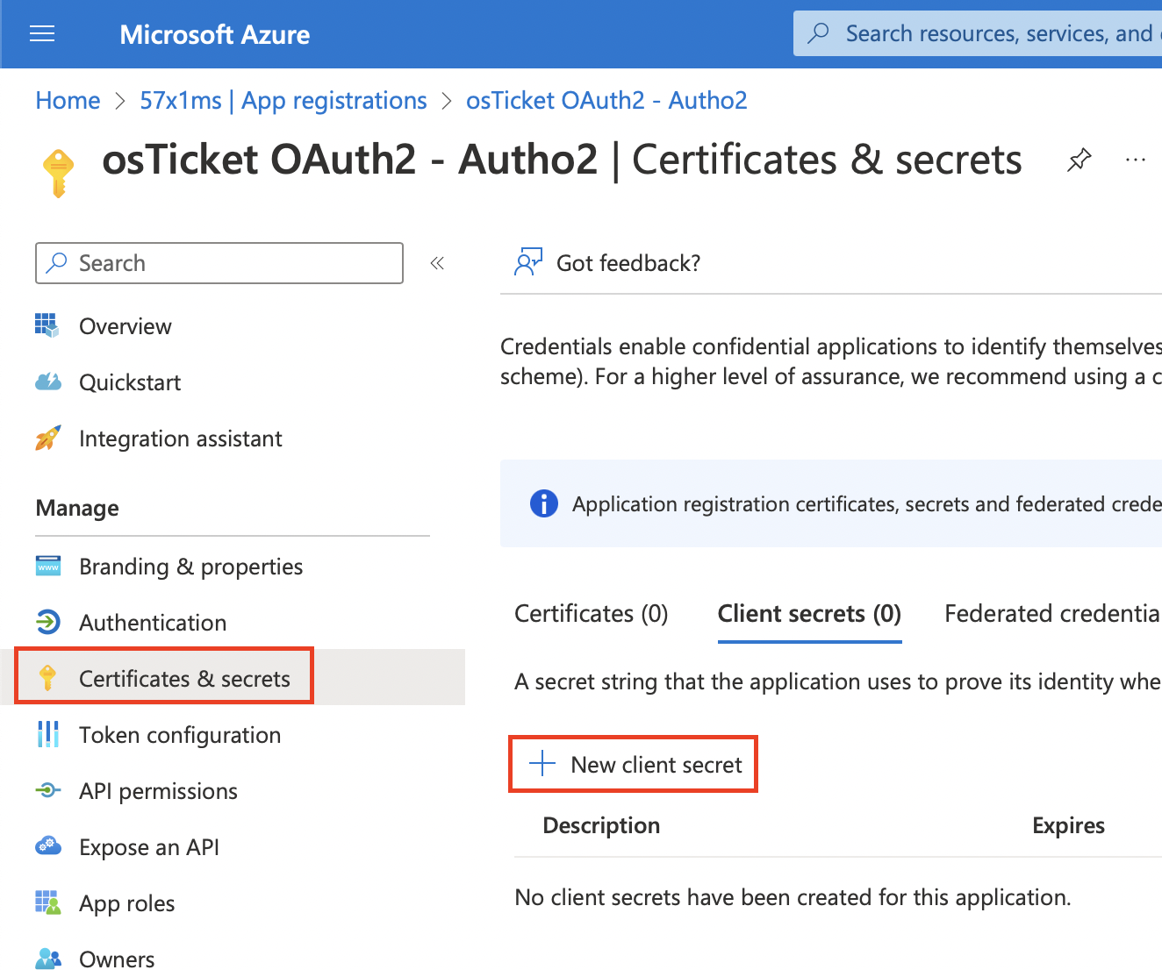Click the Owners people icon

click(47, 959)
